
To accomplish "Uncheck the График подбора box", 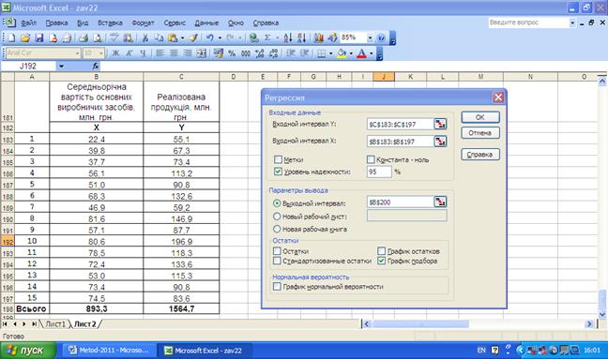I will point(382,261).
